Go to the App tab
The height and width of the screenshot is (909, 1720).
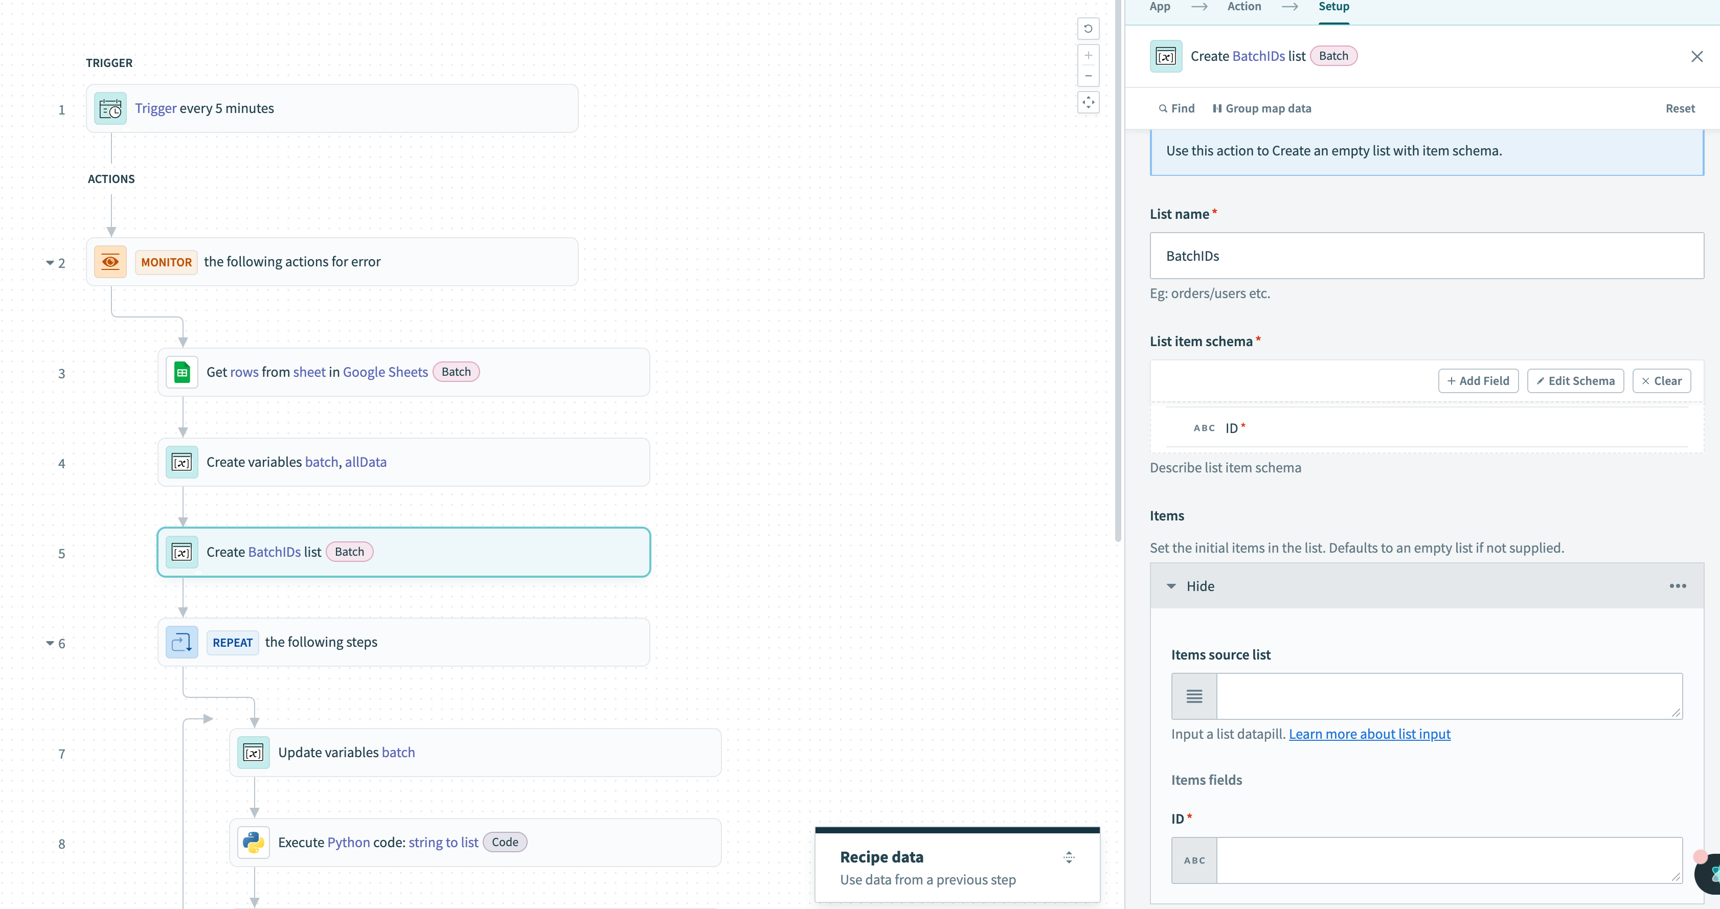[1160, 7]
